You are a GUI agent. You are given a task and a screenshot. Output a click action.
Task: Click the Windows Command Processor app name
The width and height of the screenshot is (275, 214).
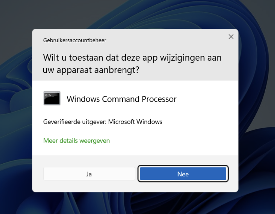tap(122, 99)
